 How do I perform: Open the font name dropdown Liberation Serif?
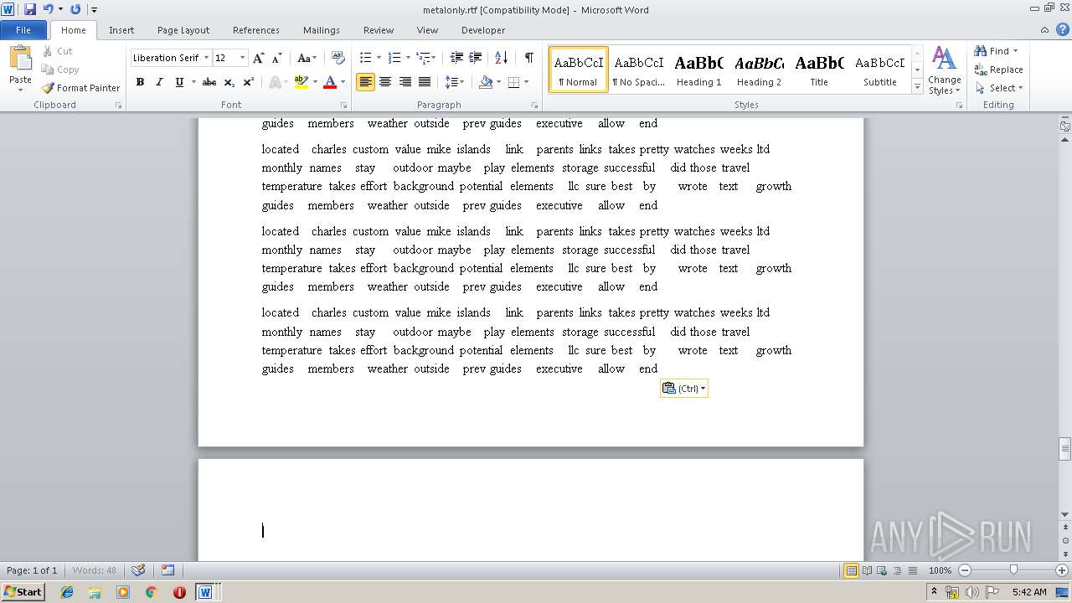(x=206, y=58)
